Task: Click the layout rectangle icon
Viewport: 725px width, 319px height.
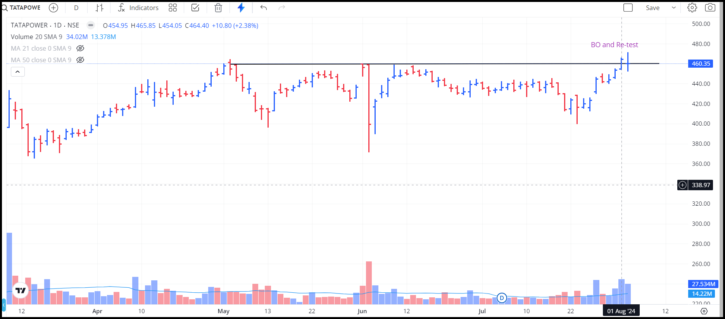Action: 628,8
